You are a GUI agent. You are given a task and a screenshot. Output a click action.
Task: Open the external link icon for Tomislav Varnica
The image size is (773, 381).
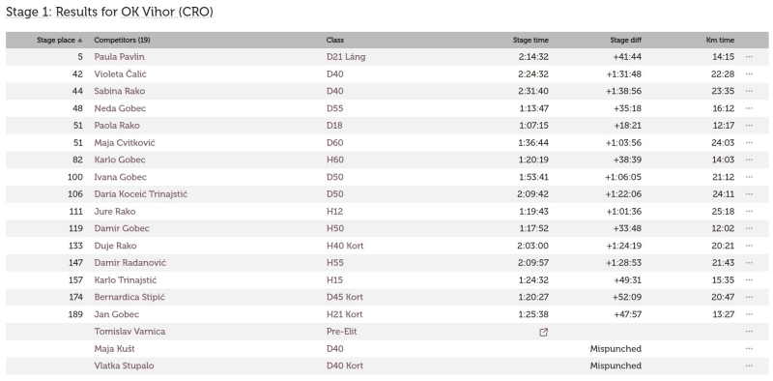[x=543, y=332]
